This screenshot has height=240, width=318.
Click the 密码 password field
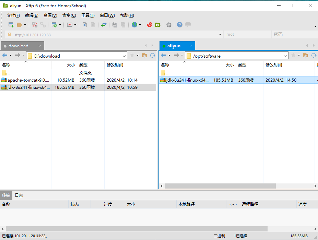coord(294,35)
